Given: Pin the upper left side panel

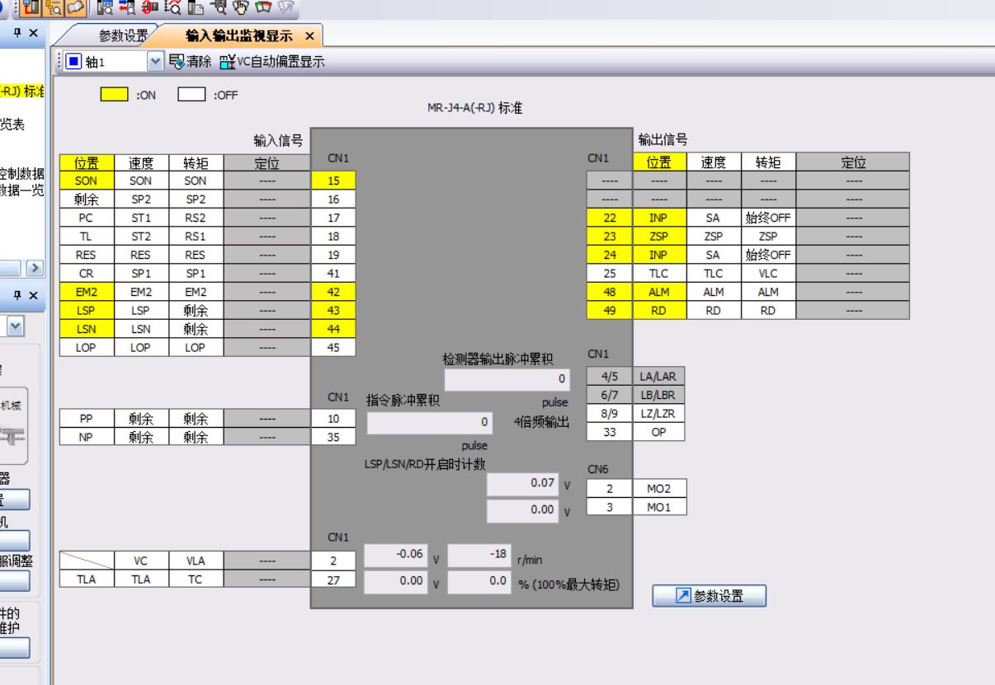Looking at the screenshot, I should click(x=18, y=34).
